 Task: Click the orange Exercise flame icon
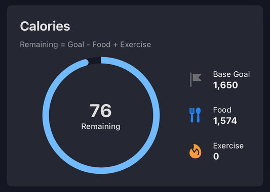(x=195, y=151)
